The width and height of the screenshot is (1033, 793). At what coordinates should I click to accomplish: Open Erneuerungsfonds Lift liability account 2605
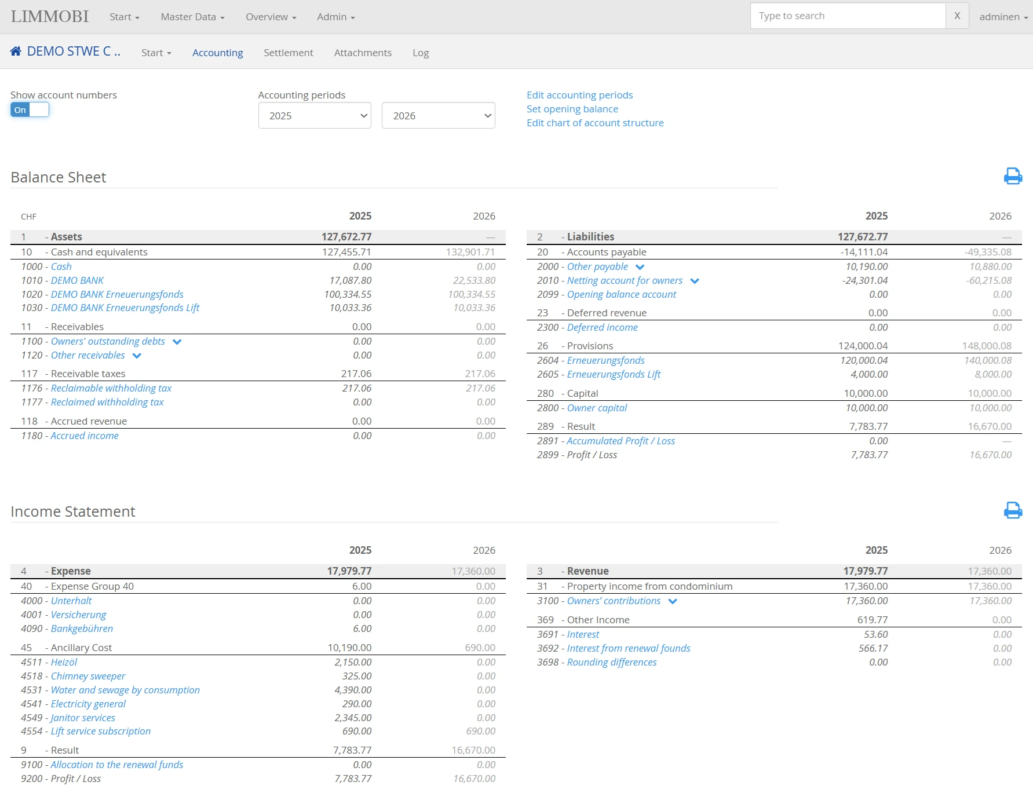(614, 374)
